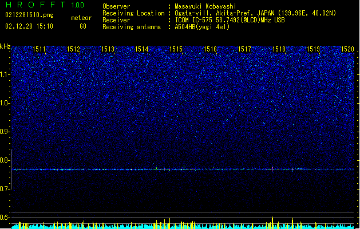
Task: Click the Receiver label
Action: pos(116,20)
